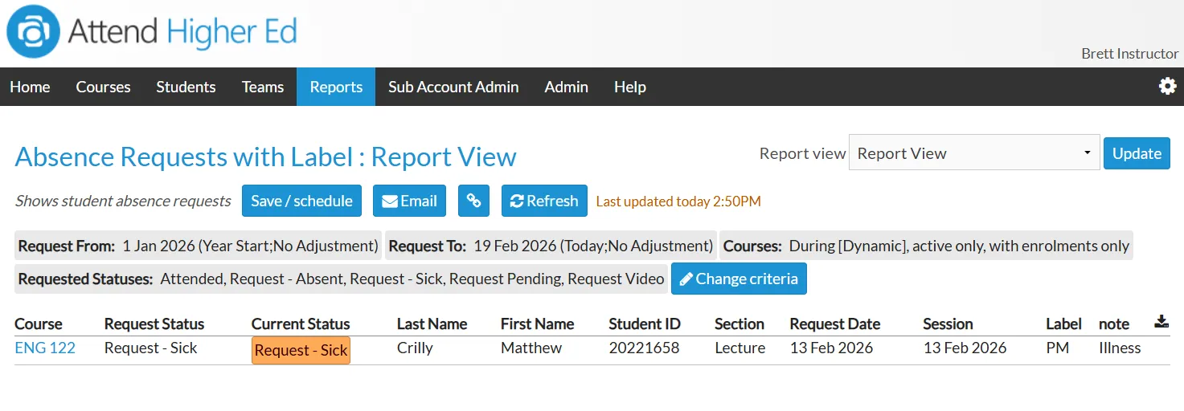The width and height of the screenshot is (1184, 411).
Task: Sort by Course column header
Action: tap(39, 324)
